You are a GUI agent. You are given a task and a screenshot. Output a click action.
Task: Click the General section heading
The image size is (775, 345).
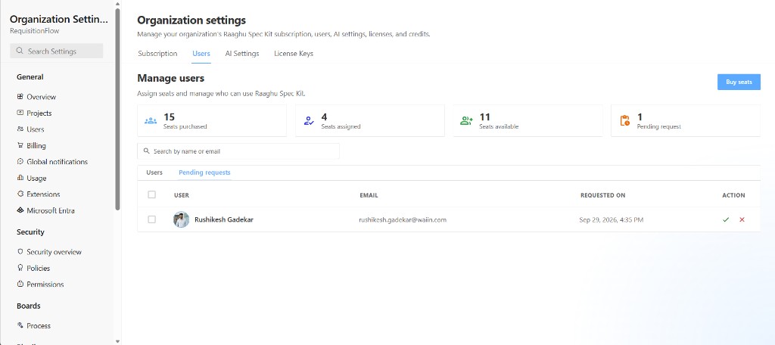point(30,76)
